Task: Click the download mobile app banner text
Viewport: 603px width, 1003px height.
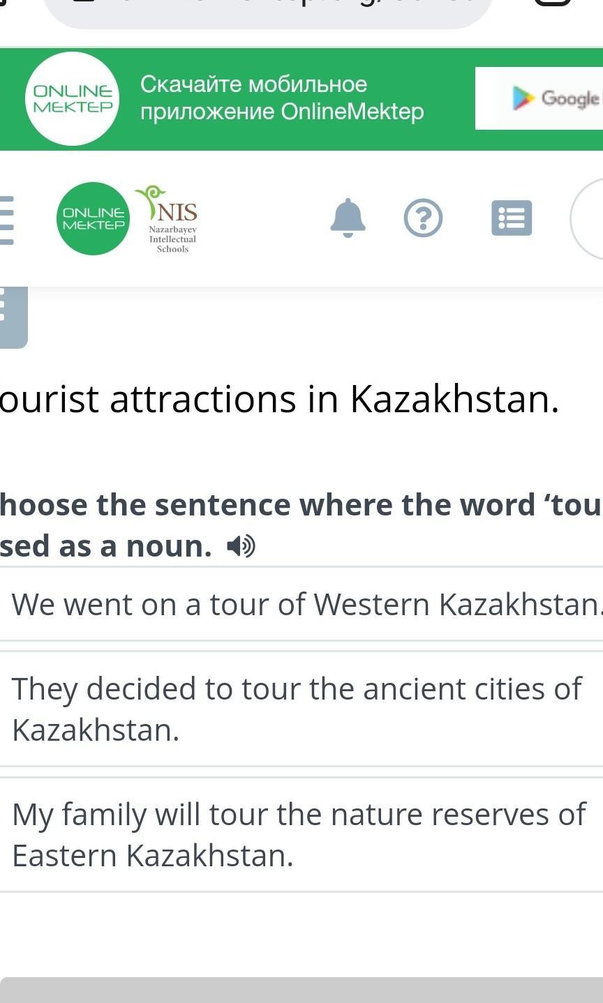Action: tap(282, 98)
